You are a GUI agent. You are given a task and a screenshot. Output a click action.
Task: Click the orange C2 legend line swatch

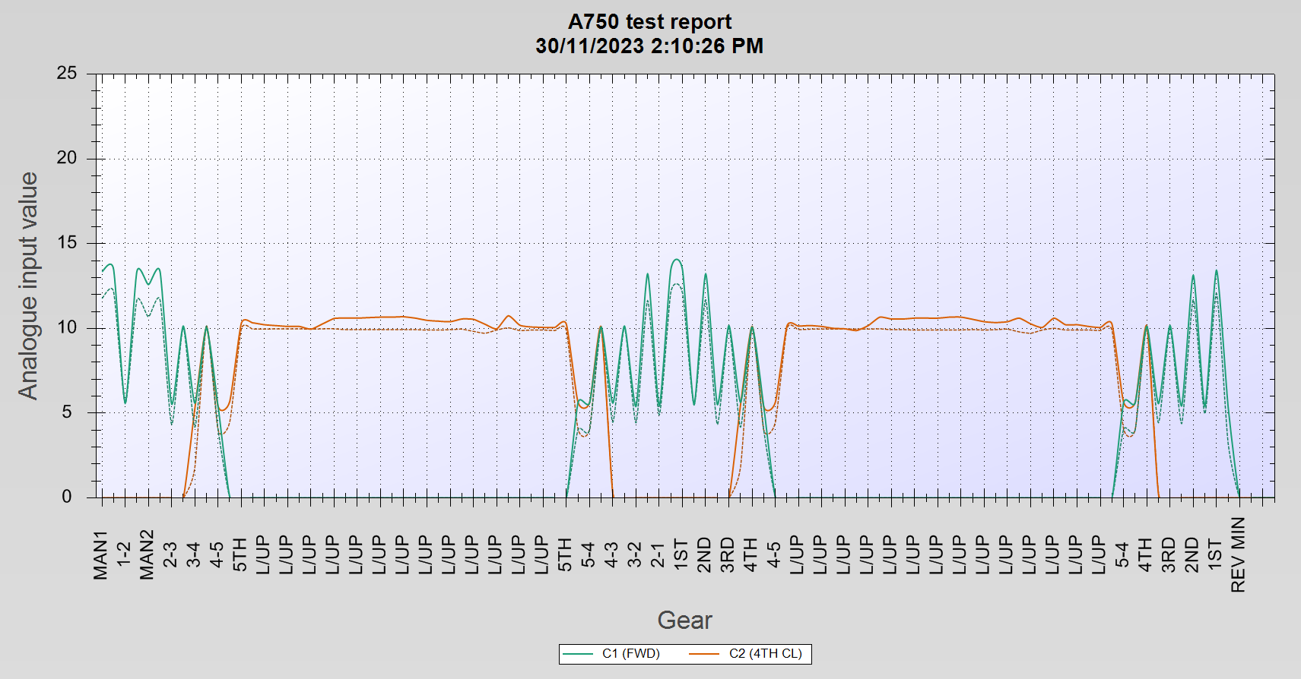[x=704, y=653]
